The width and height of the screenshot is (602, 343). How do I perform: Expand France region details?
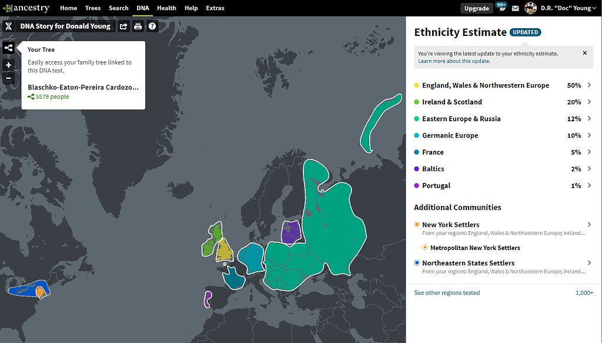(x=589, y=152)
